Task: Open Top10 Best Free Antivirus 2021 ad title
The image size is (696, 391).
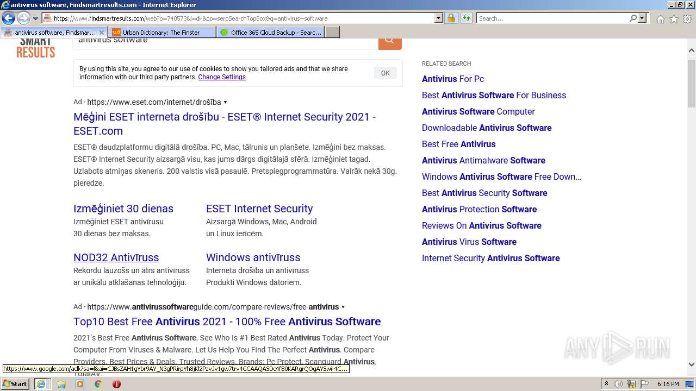Action: [x=227, y=321]
